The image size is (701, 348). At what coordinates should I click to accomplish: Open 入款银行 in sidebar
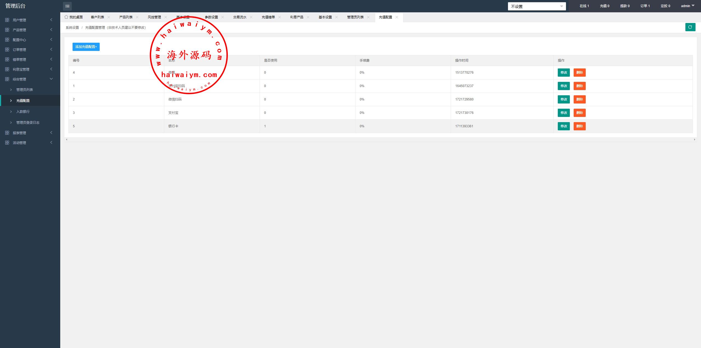pyautogui.click(x=23, y=112)
